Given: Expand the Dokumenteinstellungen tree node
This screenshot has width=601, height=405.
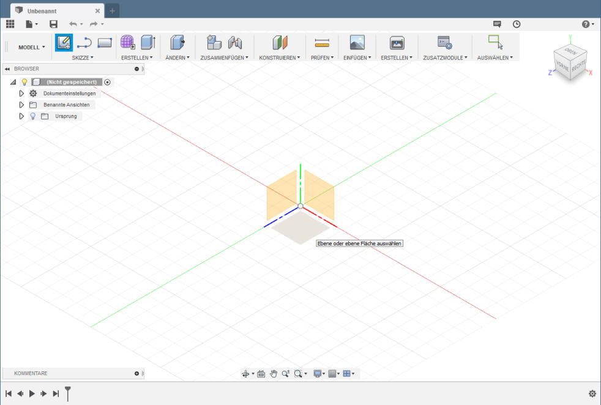Looking at the screenshot, I should [x=21, y=94].
